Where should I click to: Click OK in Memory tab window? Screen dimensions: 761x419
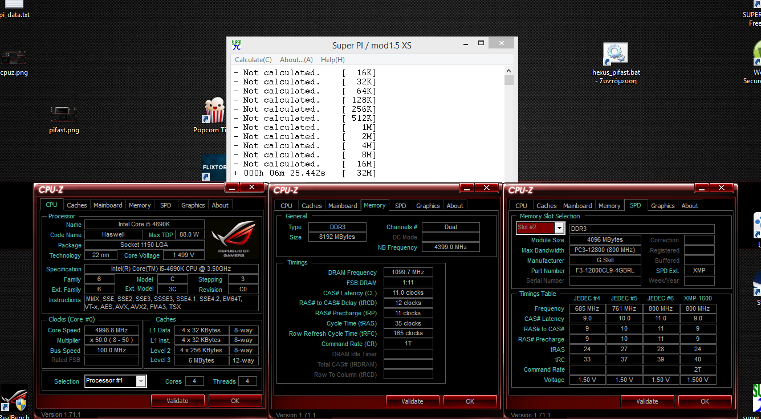(470, 401)
